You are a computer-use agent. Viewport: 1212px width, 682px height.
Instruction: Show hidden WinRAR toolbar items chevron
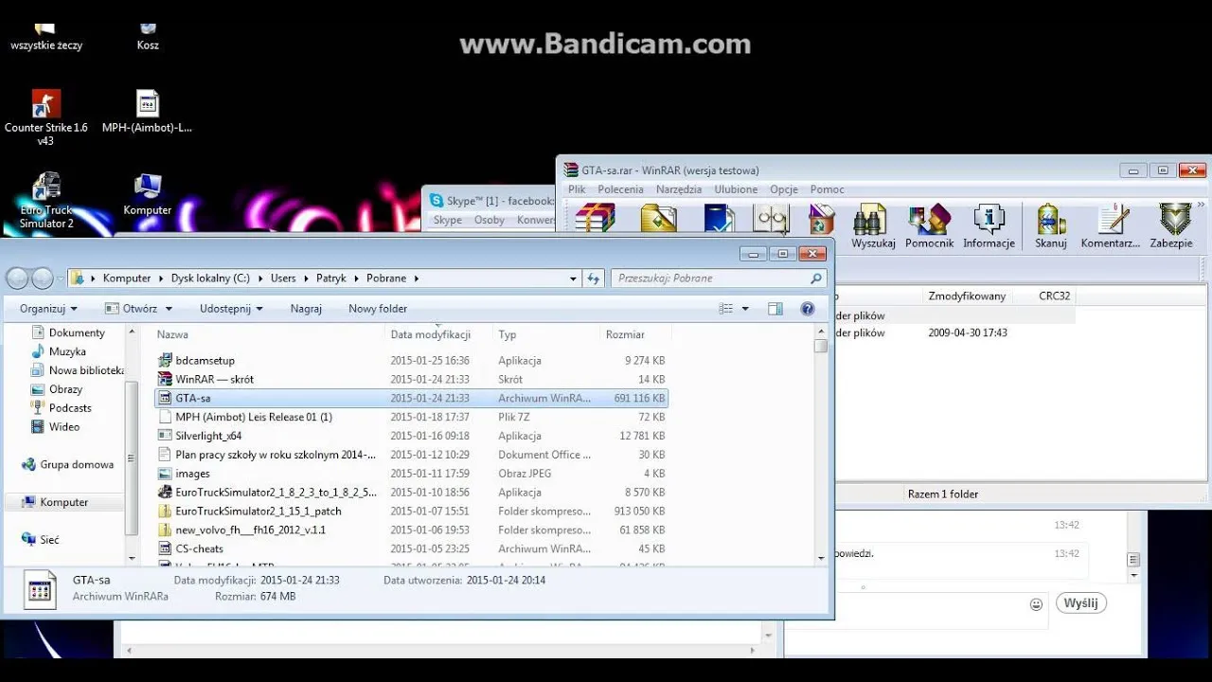coord(1203,204)
